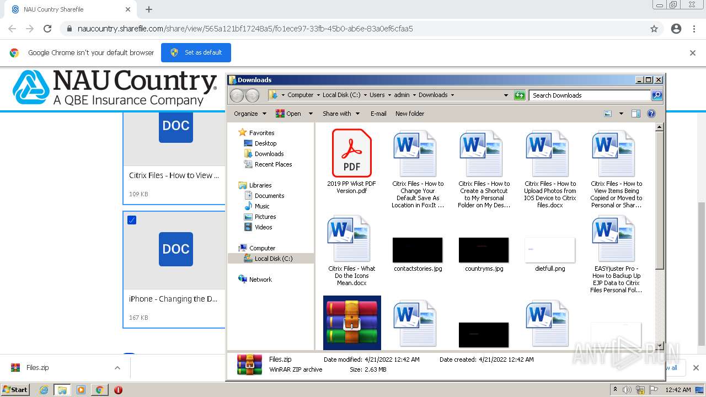Expand the Files.zip download options chevron
The height and width of the screenshot is (397, 706).
pyautogui.click(x=117, y=368)
